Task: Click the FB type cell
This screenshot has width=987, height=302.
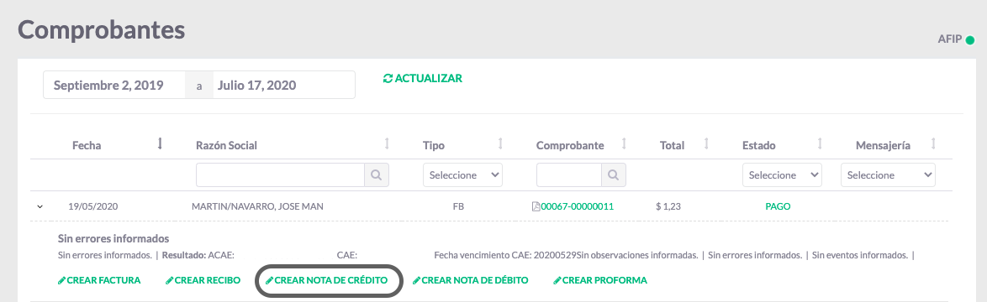Action: click(x=459, y=206)
